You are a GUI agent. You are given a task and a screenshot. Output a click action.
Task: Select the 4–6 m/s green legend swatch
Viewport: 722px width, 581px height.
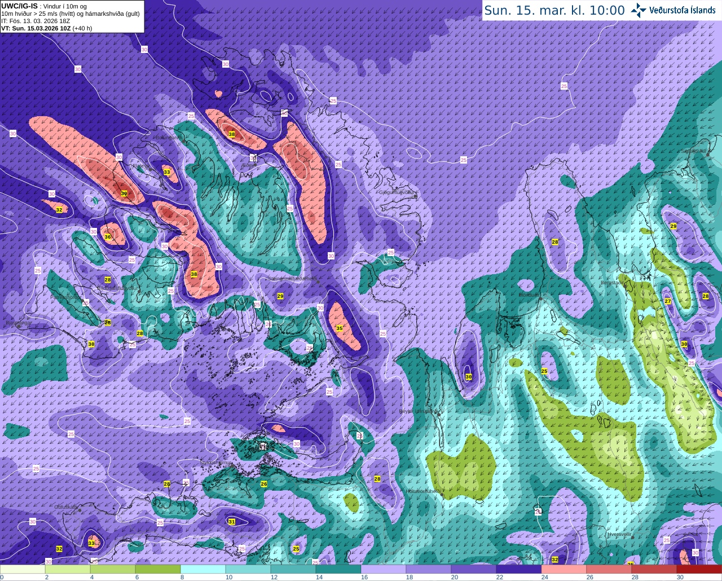point(113,569)
